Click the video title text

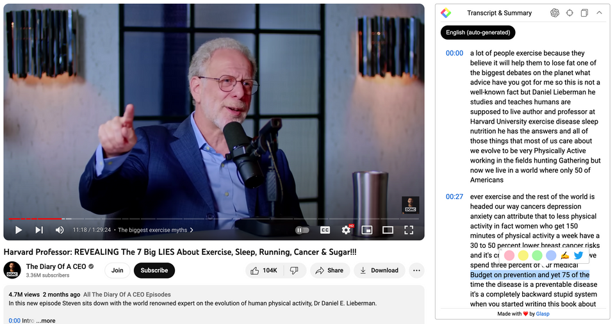pyautogui.click(x=180, y=252)
